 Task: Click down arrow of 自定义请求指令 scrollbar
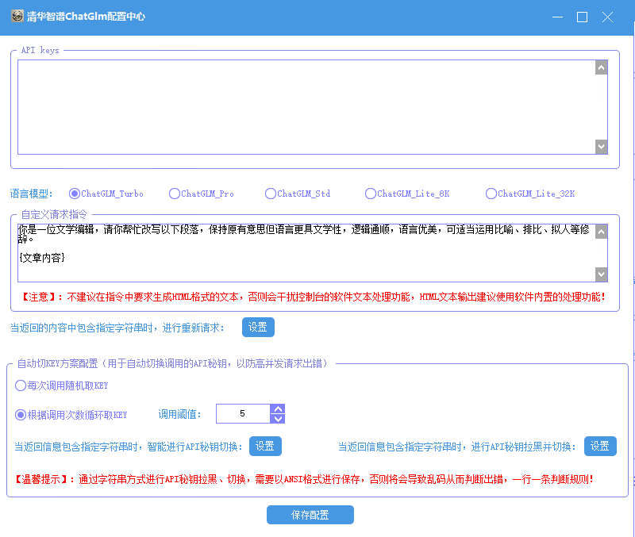click(x=602, y=274)
